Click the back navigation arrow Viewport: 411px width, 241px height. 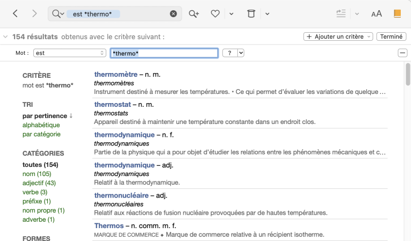[15, 13]
